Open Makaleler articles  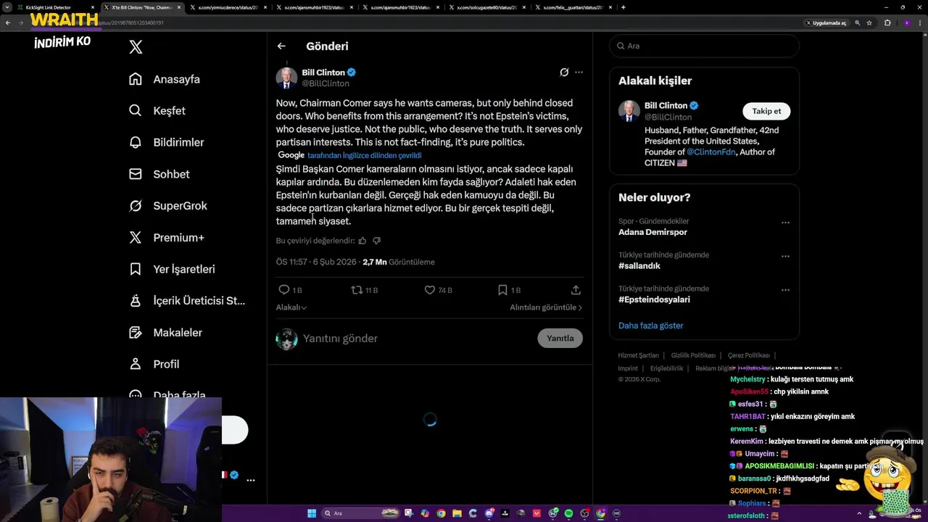point(165,332)
